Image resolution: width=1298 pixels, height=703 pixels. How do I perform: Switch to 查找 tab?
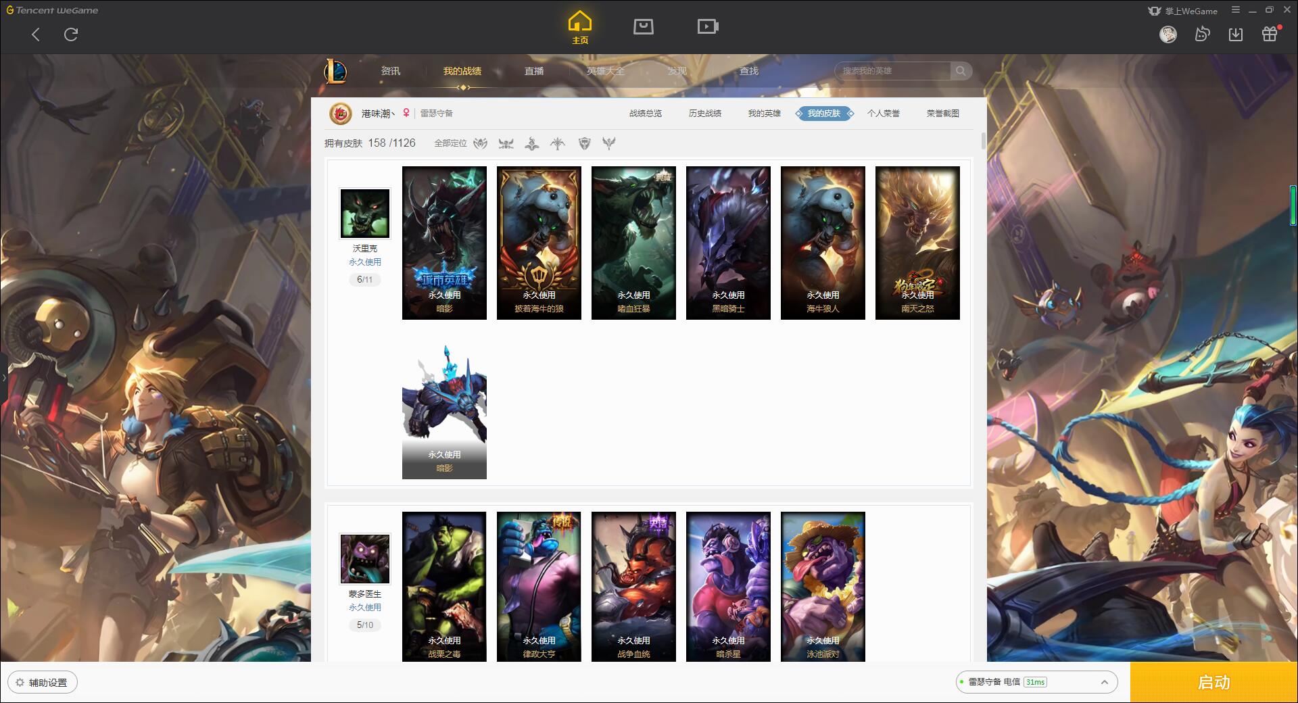749,71
